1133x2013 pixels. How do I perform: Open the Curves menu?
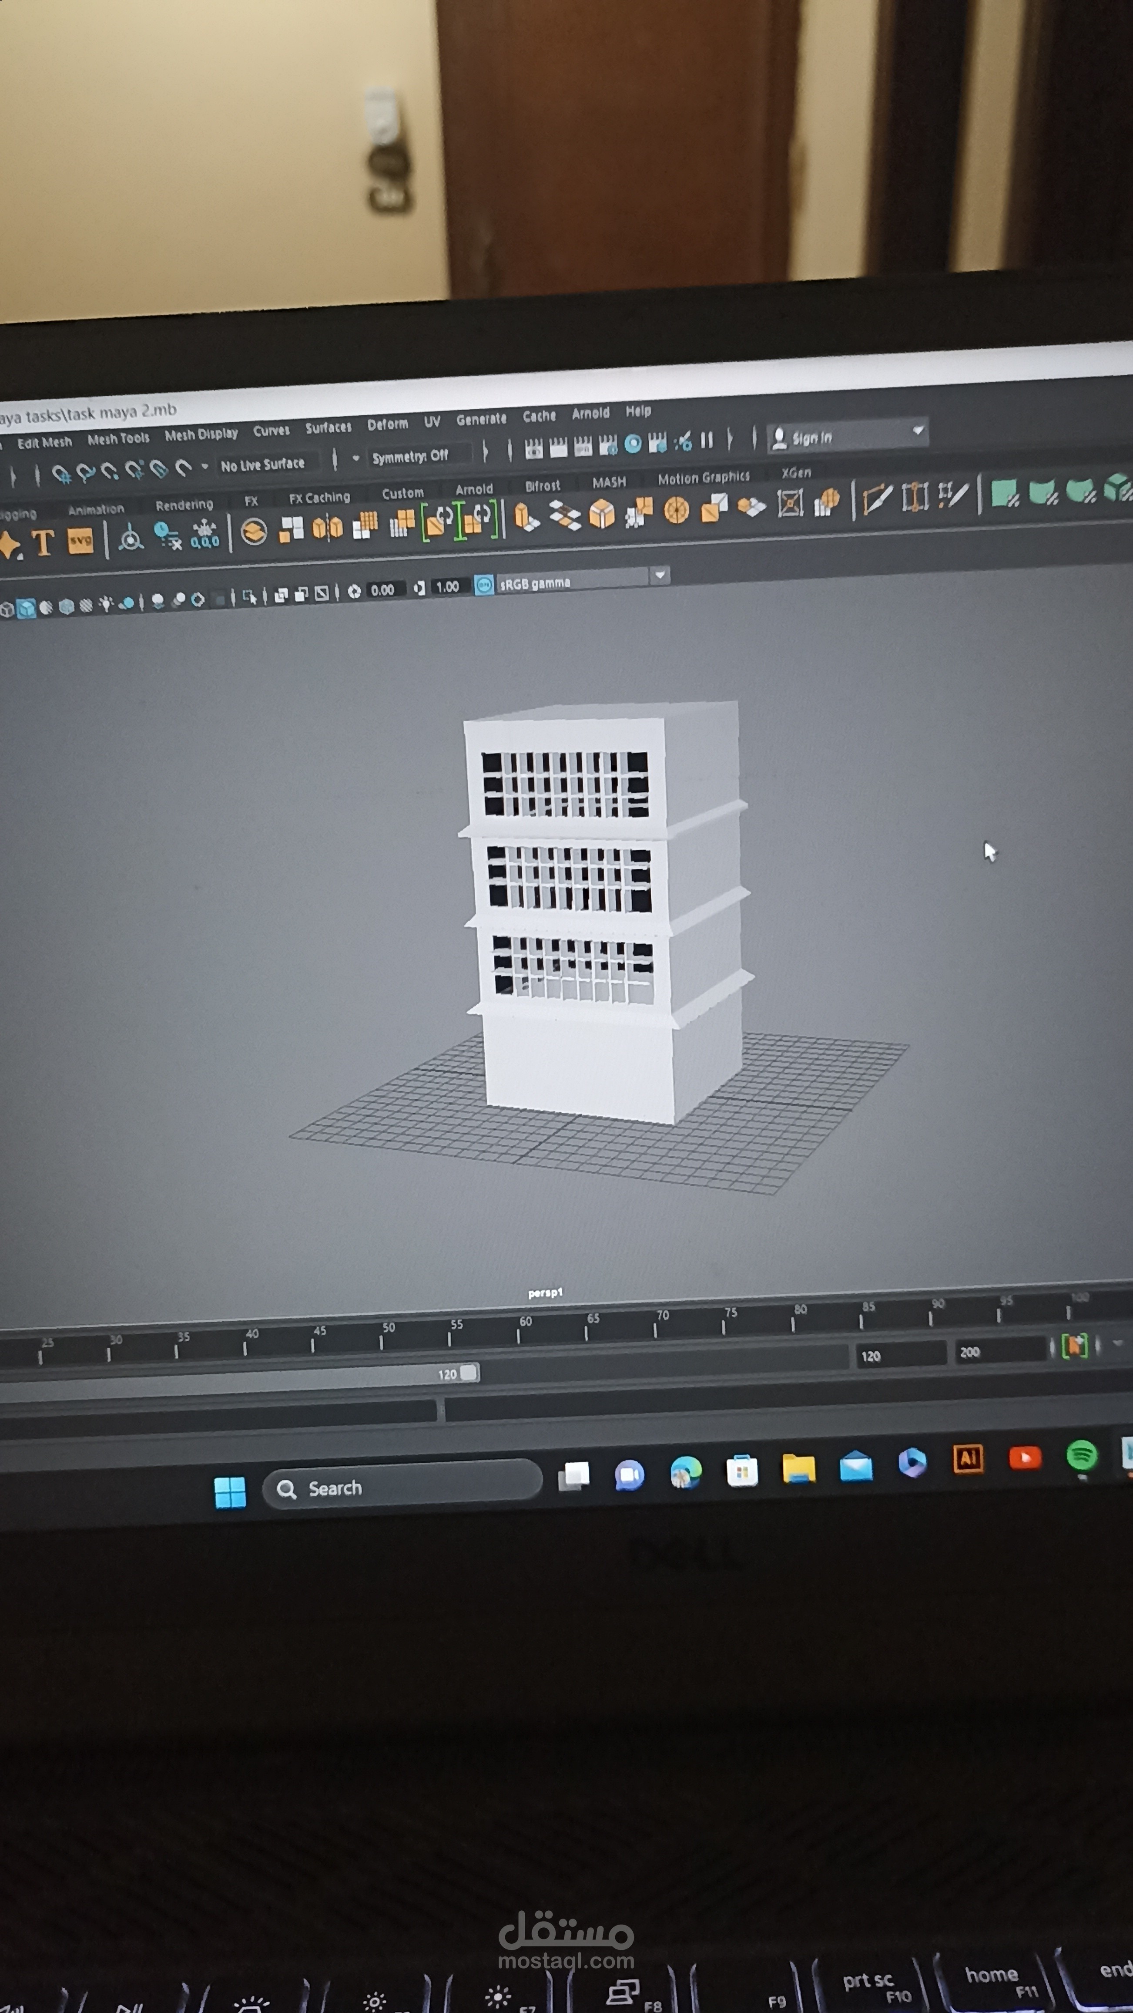pos(271,431)
